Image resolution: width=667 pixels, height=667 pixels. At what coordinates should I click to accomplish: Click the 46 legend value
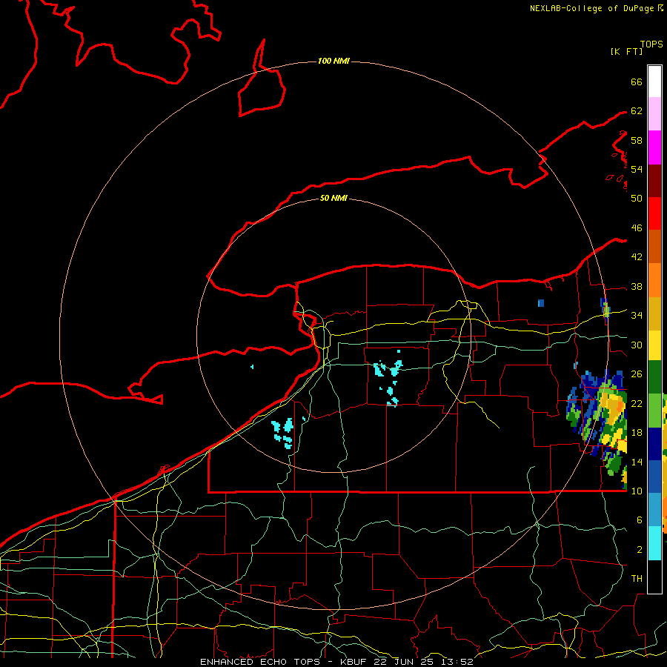tap(637, 228)
